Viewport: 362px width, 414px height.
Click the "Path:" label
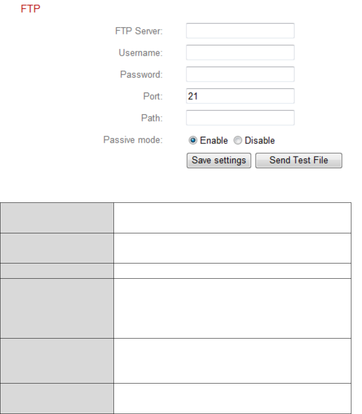(x=153, y=118)
